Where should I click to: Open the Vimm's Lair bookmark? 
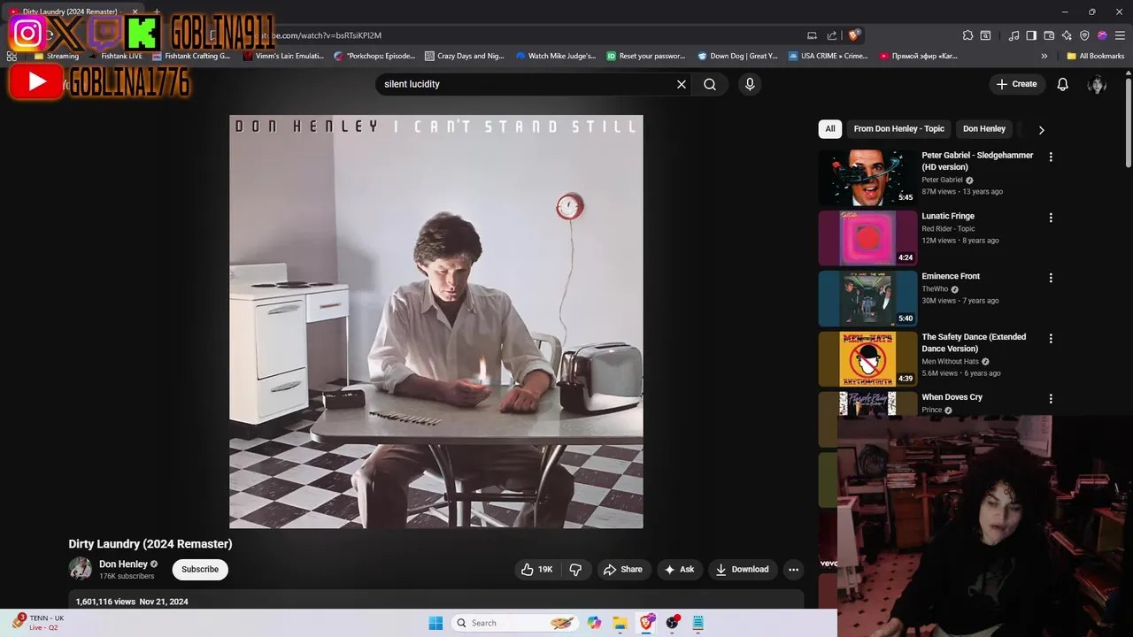pyautogui.click(x=283, y=56)
